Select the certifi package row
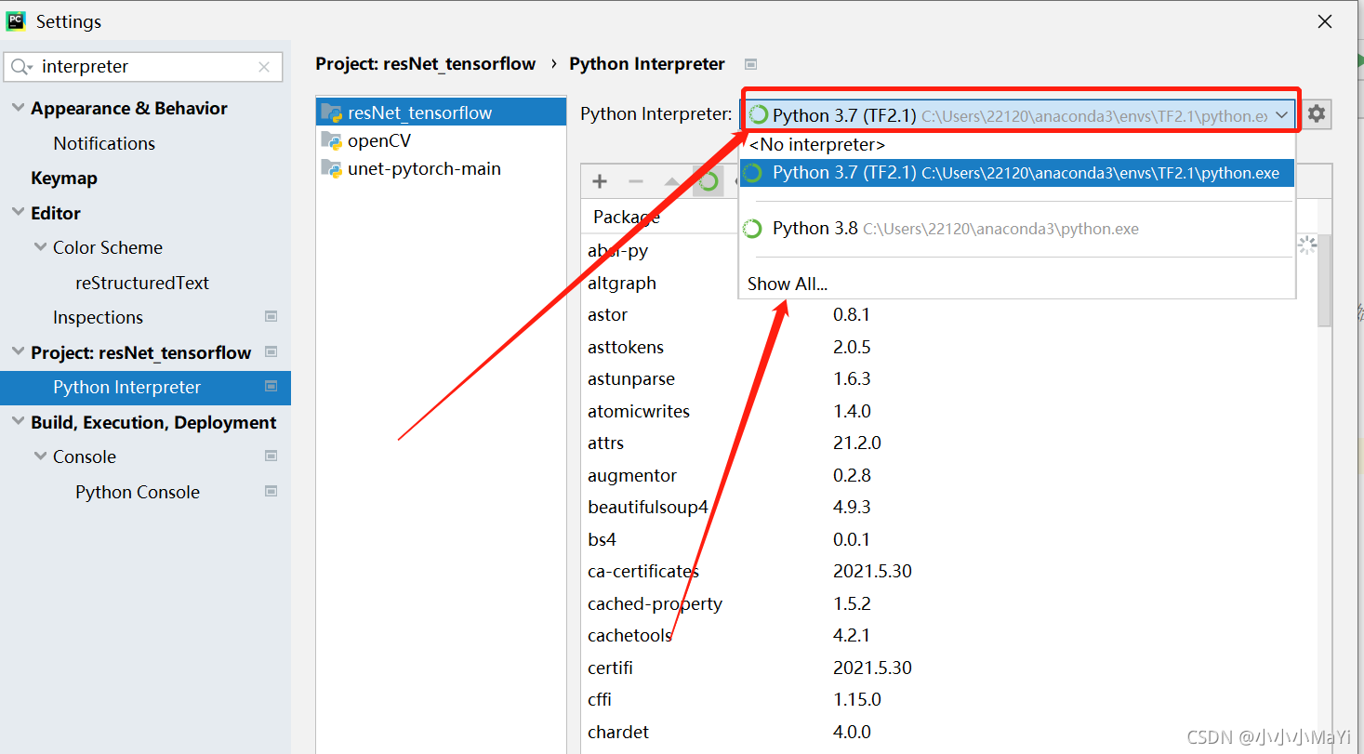The height and width of the screenshot is (754, 1364). pyautogui.click(x=949, y=668)
